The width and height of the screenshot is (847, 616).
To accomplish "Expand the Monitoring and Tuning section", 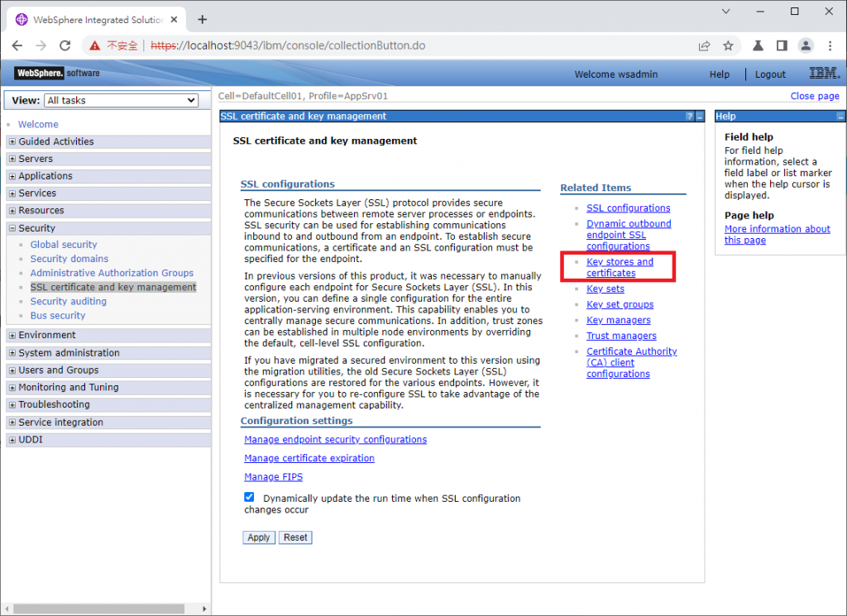I will click(x=12, y=388).
